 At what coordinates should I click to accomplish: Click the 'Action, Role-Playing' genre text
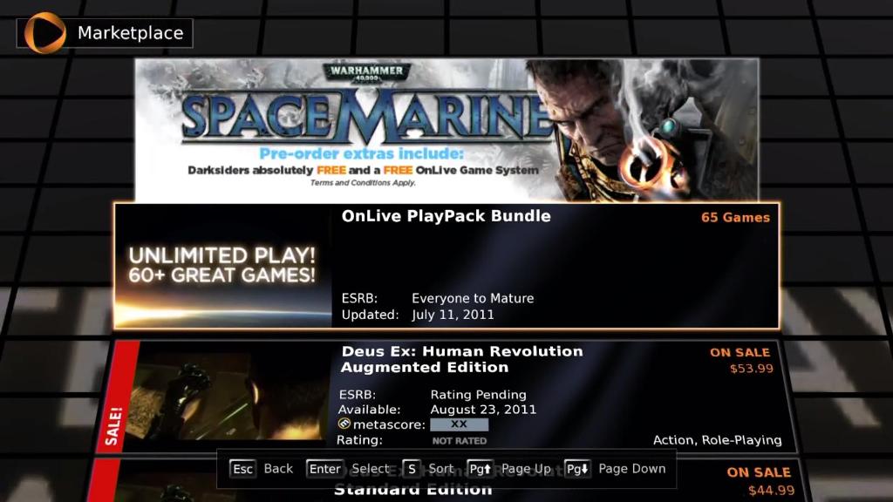point(717,440)
